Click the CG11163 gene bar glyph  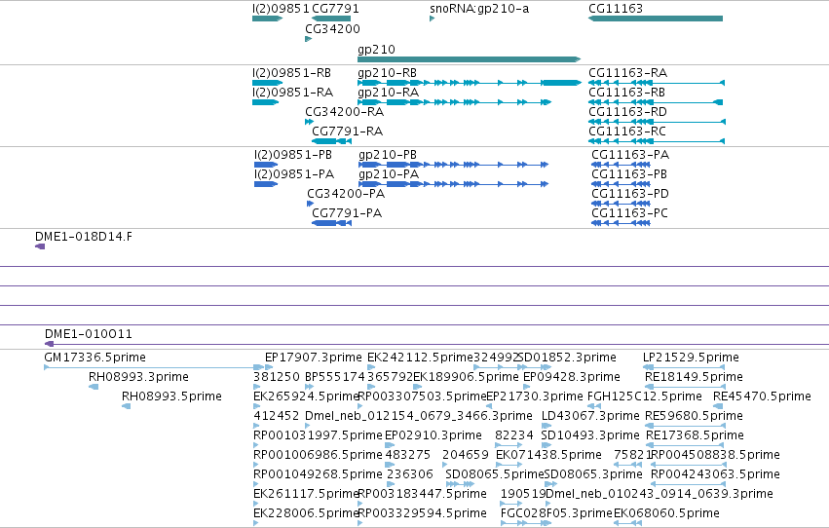tap(655, 19)
